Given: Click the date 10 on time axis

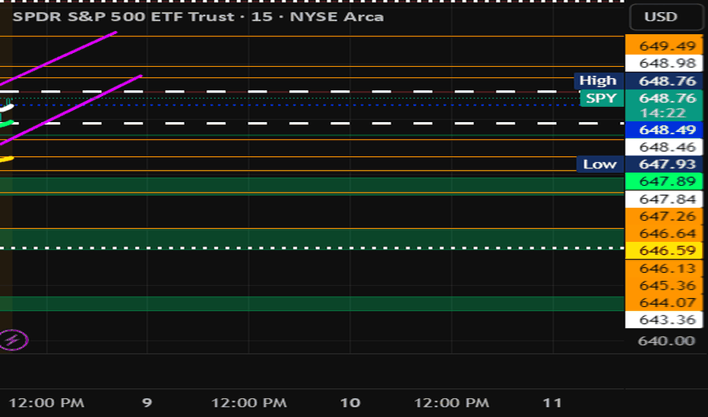Looking at the screenshot, I should (350, 403).
